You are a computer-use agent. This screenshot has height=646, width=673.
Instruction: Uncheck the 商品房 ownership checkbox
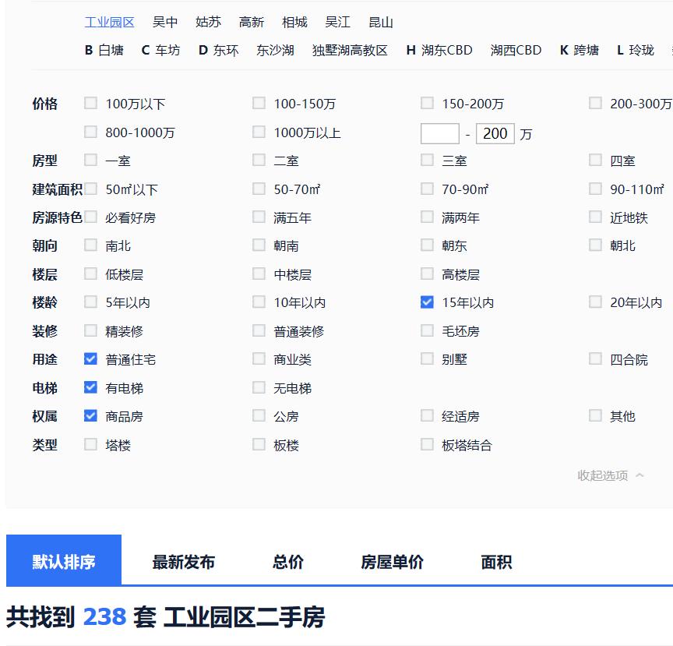tap(90, 415)
